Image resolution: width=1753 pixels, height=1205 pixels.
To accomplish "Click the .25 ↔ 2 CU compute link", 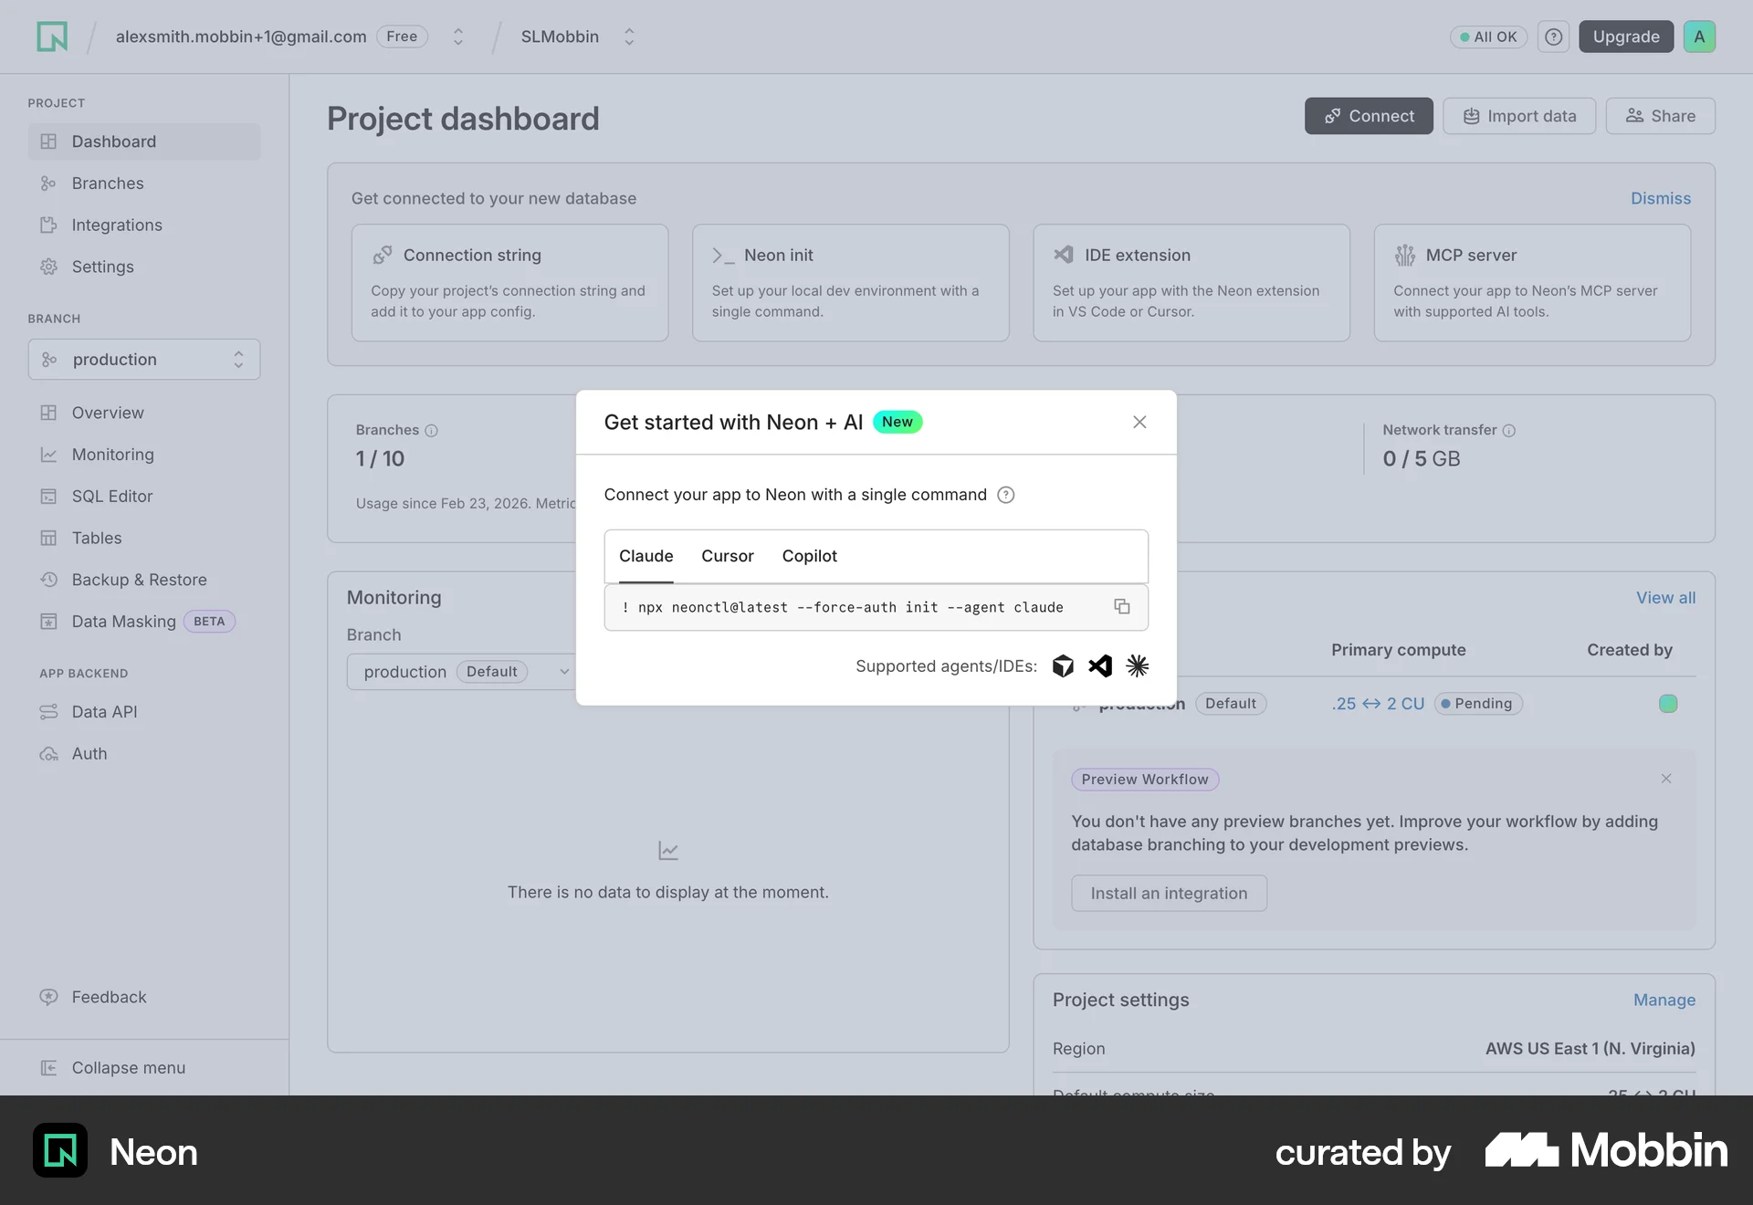I will point(1378,704).
